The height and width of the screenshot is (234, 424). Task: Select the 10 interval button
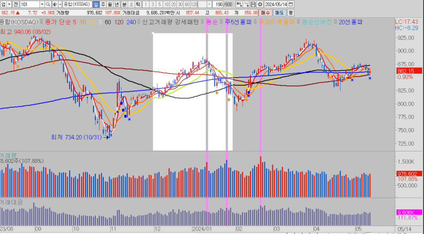[x=167, y=5]
